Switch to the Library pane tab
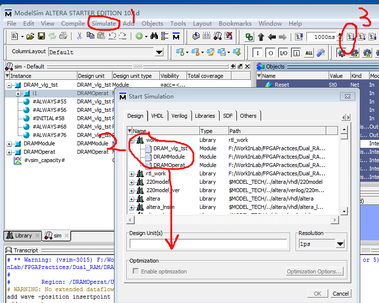379x303 pixels. coord(23,236)
